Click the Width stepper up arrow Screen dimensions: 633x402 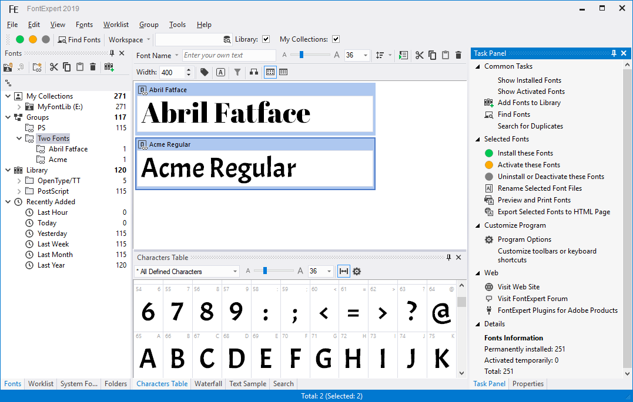[189, 70]
